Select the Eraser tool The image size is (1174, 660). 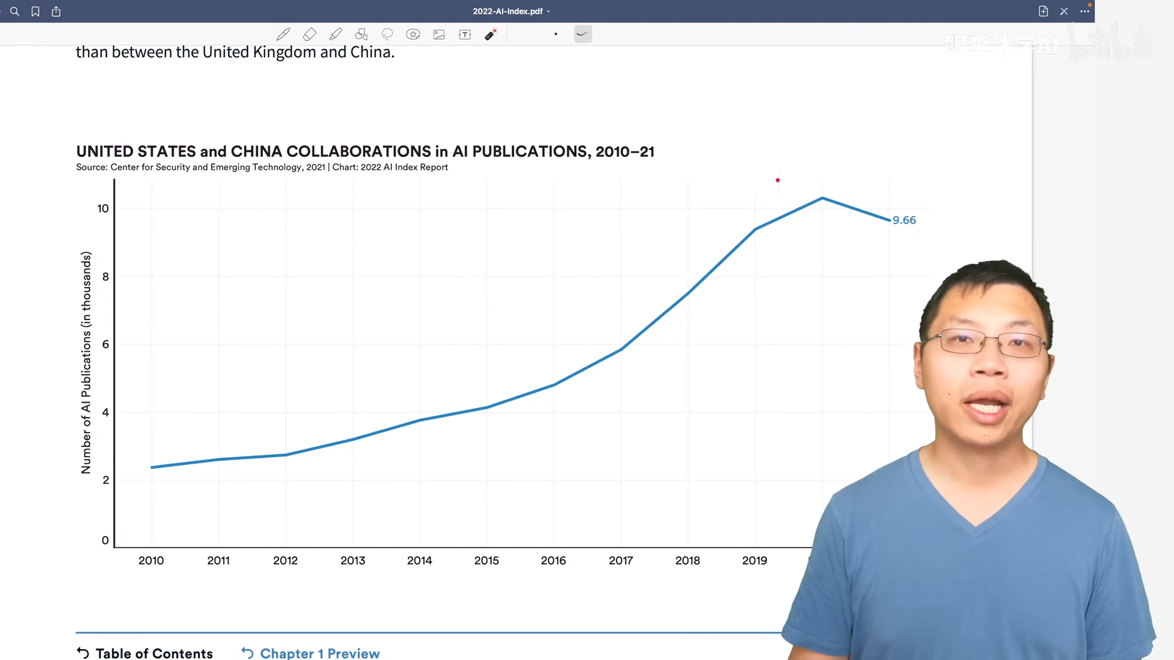coord(309,34)
